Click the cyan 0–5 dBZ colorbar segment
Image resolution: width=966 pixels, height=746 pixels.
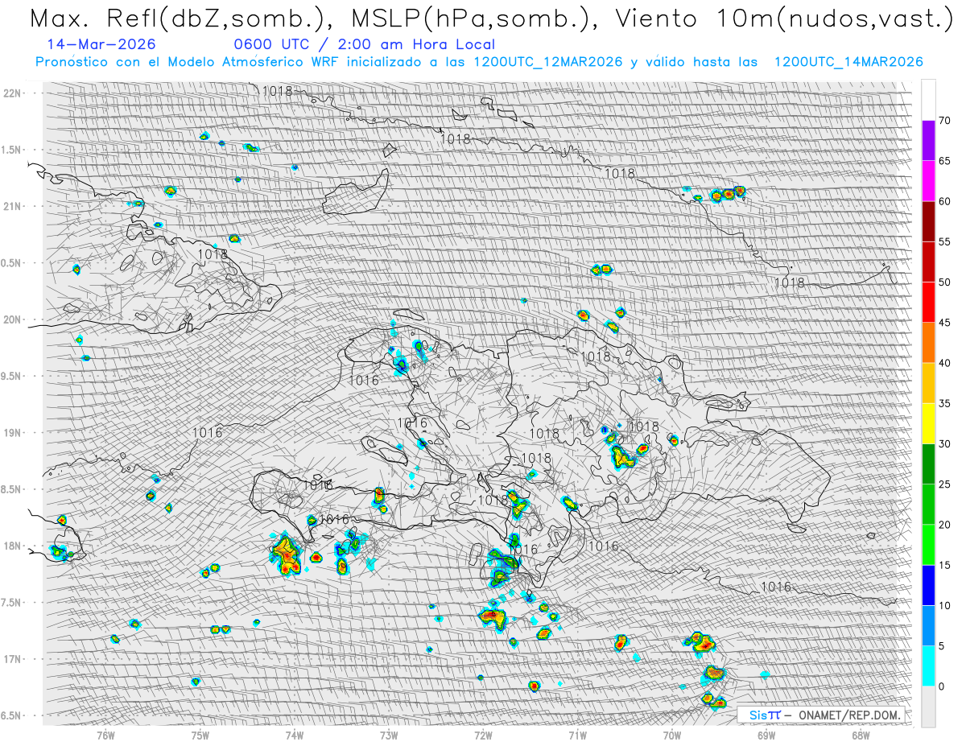click(928, 666)
